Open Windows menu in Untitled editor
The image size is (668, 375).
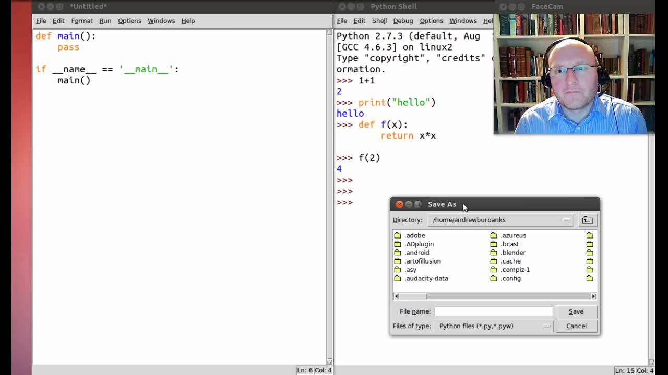161,21
